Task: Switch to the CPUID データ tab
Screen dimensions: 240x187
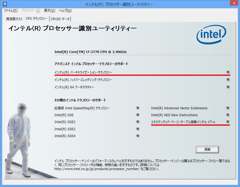Action: pyautogui.click(x=60, y=19)
